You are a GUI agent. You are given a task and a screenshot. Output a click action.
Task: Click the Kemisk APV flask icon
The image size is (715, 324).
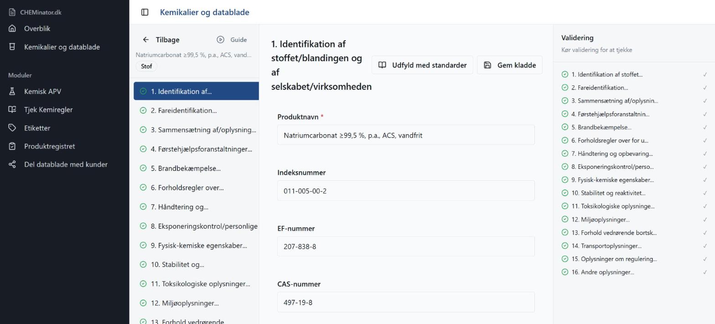[x=12, y=91]
